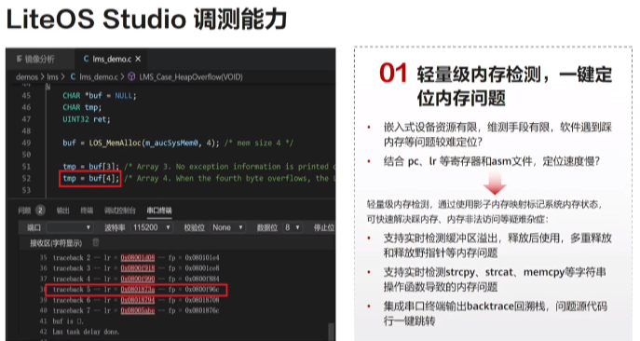Click the demos breadcrumb folder
This screenshot has height=341, width=640.
(27, 76)
